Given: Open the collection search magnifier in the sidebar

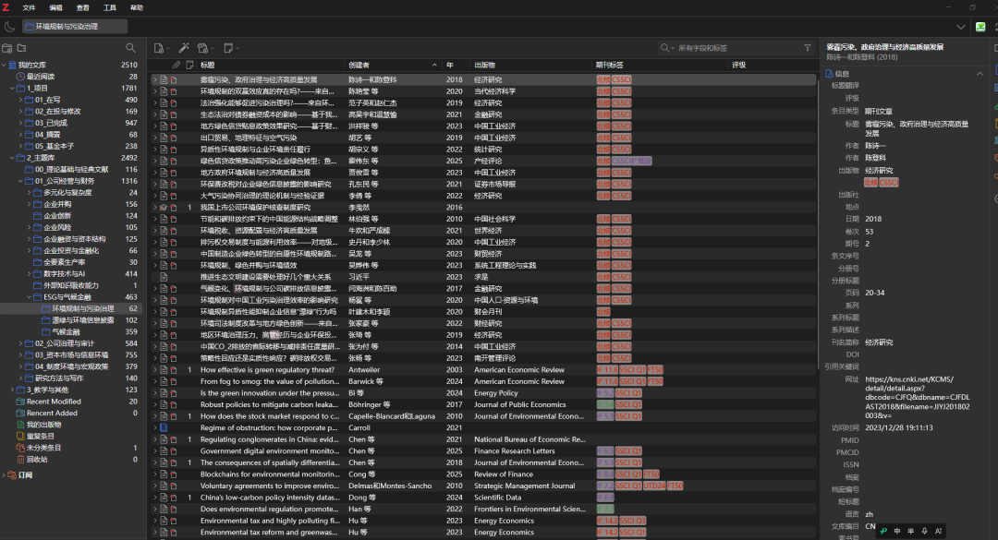Looking at the screenshot, I should pyautogui.click(x=130, y=48).
